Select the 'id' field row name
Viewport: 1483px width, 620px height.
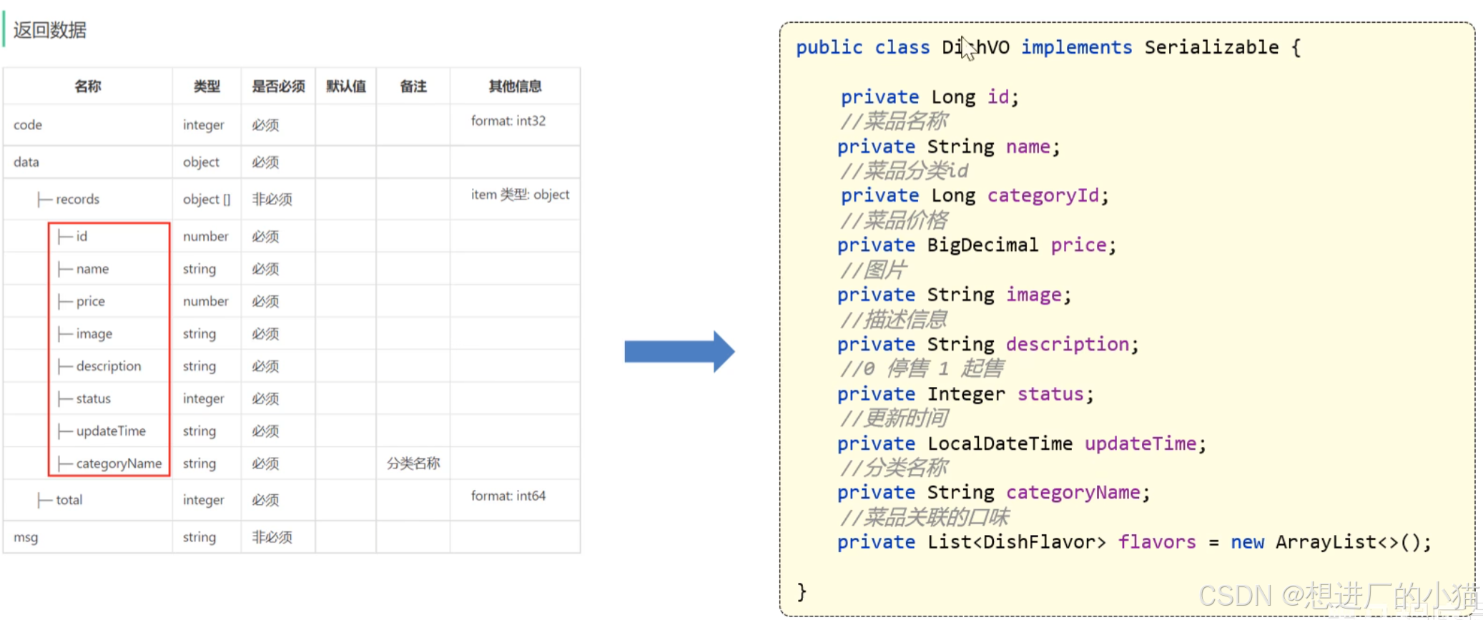coord(73,237)
